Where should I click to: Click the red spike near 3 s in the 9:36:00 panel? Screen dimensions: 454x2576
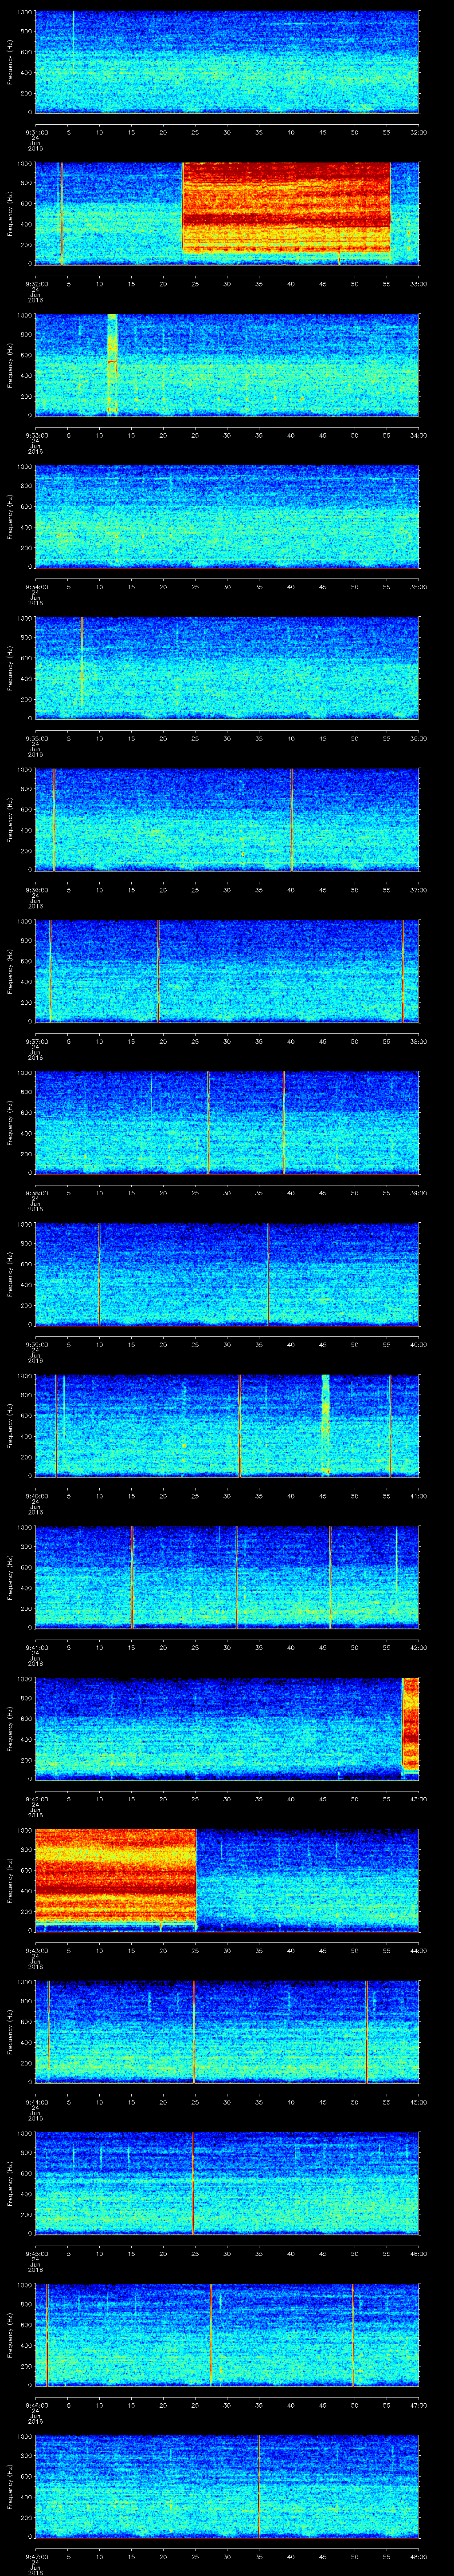point(54,819)
